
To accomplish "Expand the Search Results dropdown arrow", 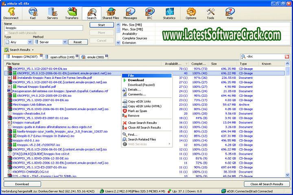I will coord(33,50).
